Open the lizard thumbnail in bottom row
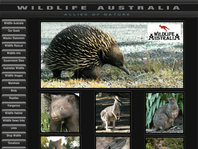The image size is (198, 149). pos(113,143)
